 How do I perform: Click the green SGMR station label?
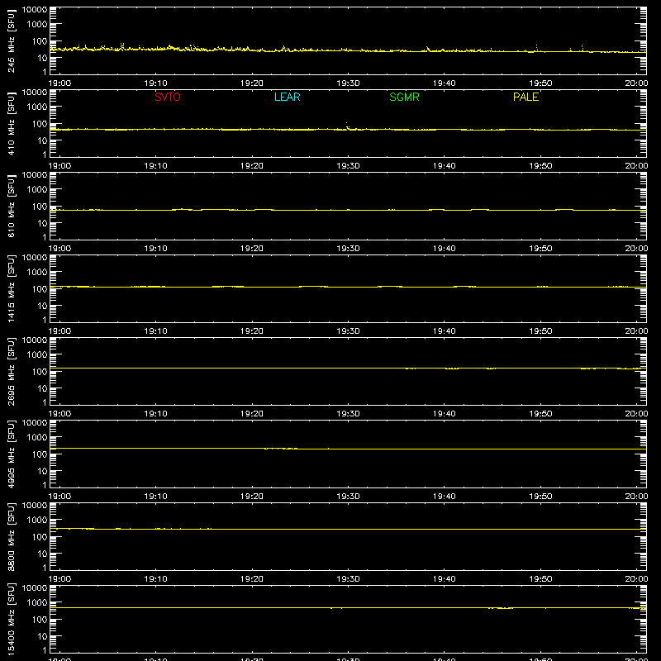404,97
